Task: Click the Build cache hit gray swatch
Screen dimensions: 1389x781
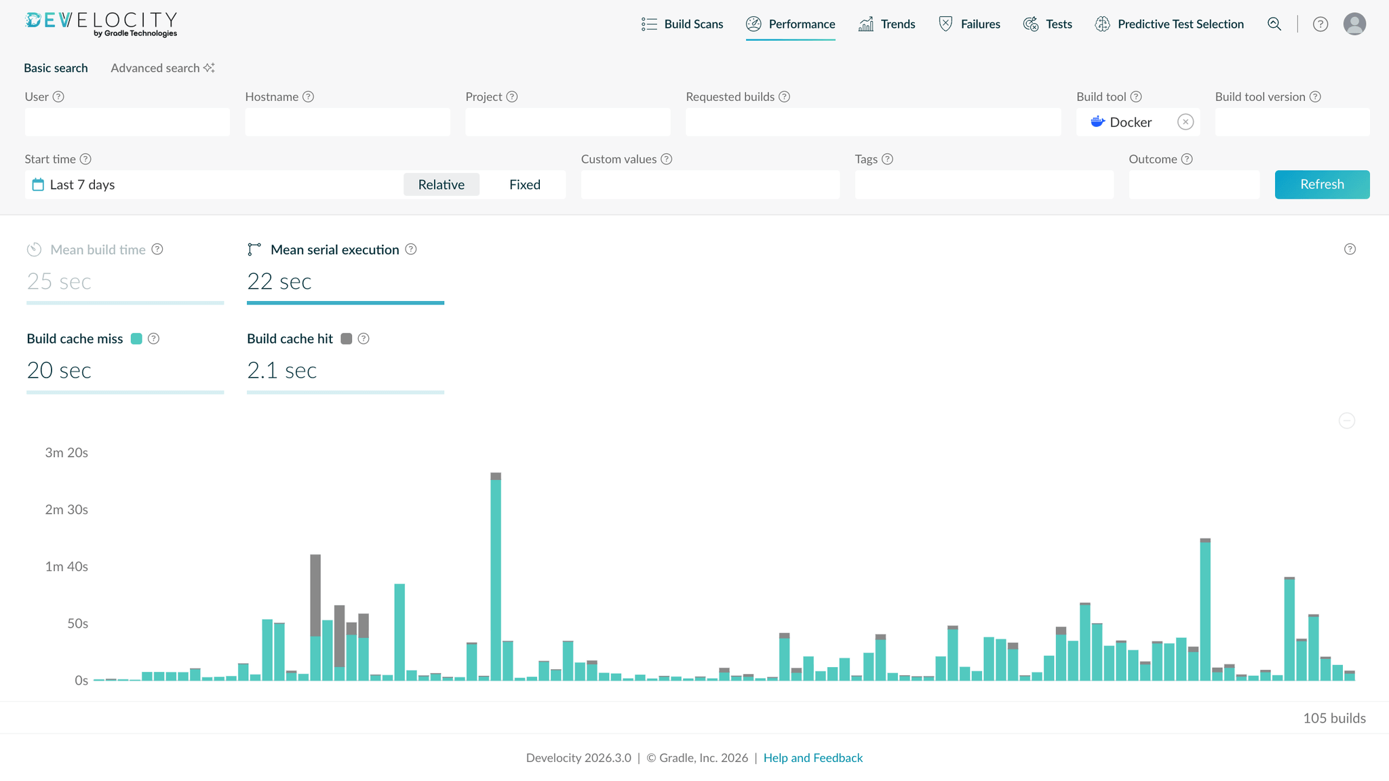Action: 347,339
